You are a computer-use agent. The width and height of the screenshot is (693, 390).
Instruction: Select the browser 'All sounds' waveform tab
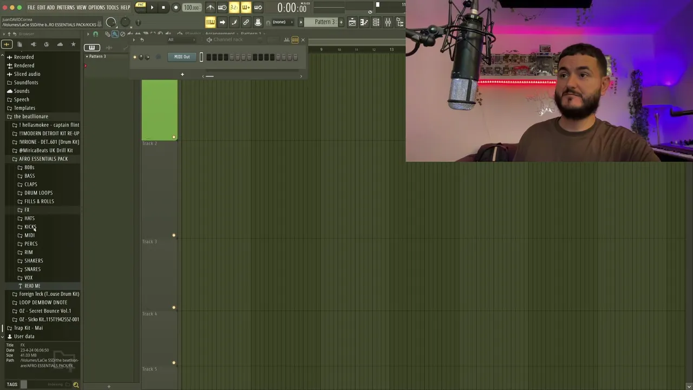tap(6, 44)
